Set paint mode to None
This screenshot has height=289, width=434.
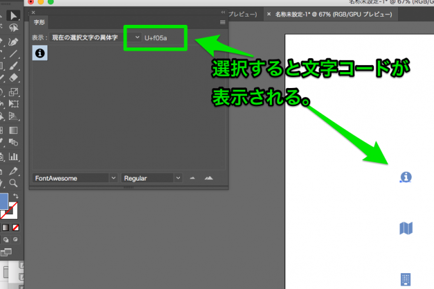[16, 226]
